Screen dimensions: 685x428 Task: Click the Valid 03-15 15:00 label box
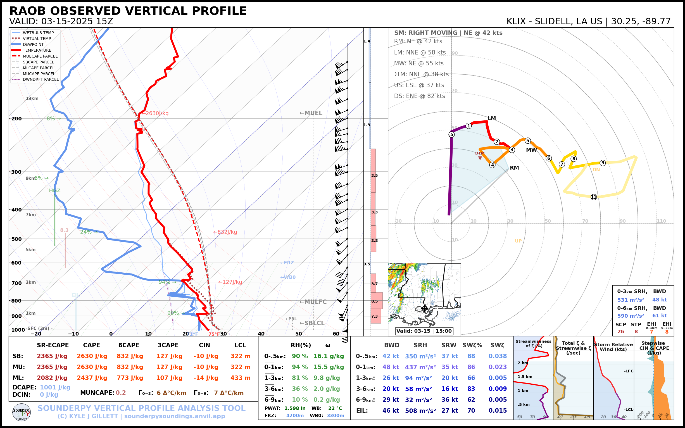tap(424, 331)
